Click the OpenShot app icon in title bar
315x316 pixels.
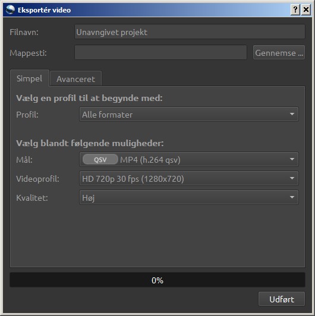10,10
